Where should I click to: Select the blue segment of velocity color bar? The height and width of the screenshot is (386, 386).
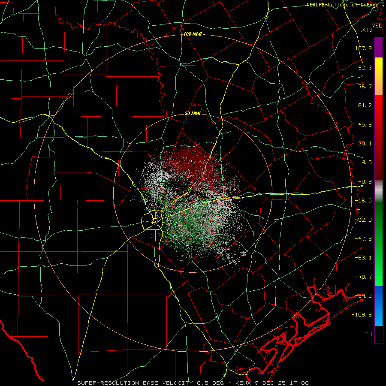(379, 306)
